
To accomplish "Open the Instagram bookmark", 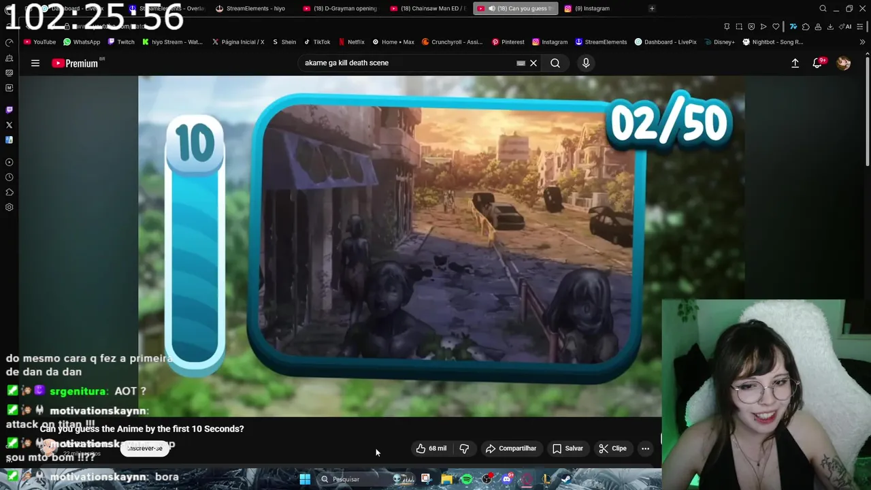I will click(550, 42).
